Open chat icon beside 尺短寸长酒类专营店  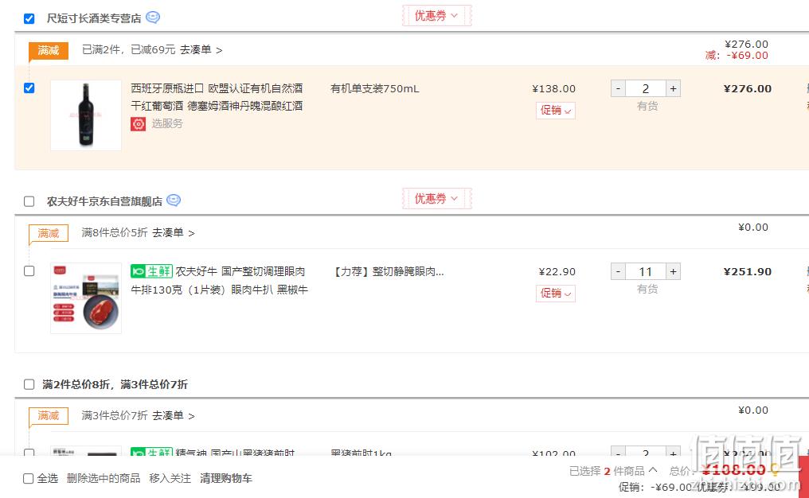tap(153, 18)
